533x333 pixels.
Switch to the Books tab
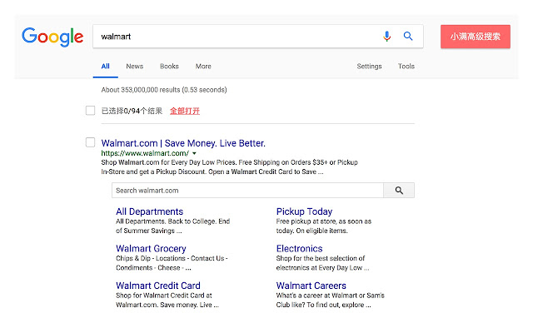169,67
